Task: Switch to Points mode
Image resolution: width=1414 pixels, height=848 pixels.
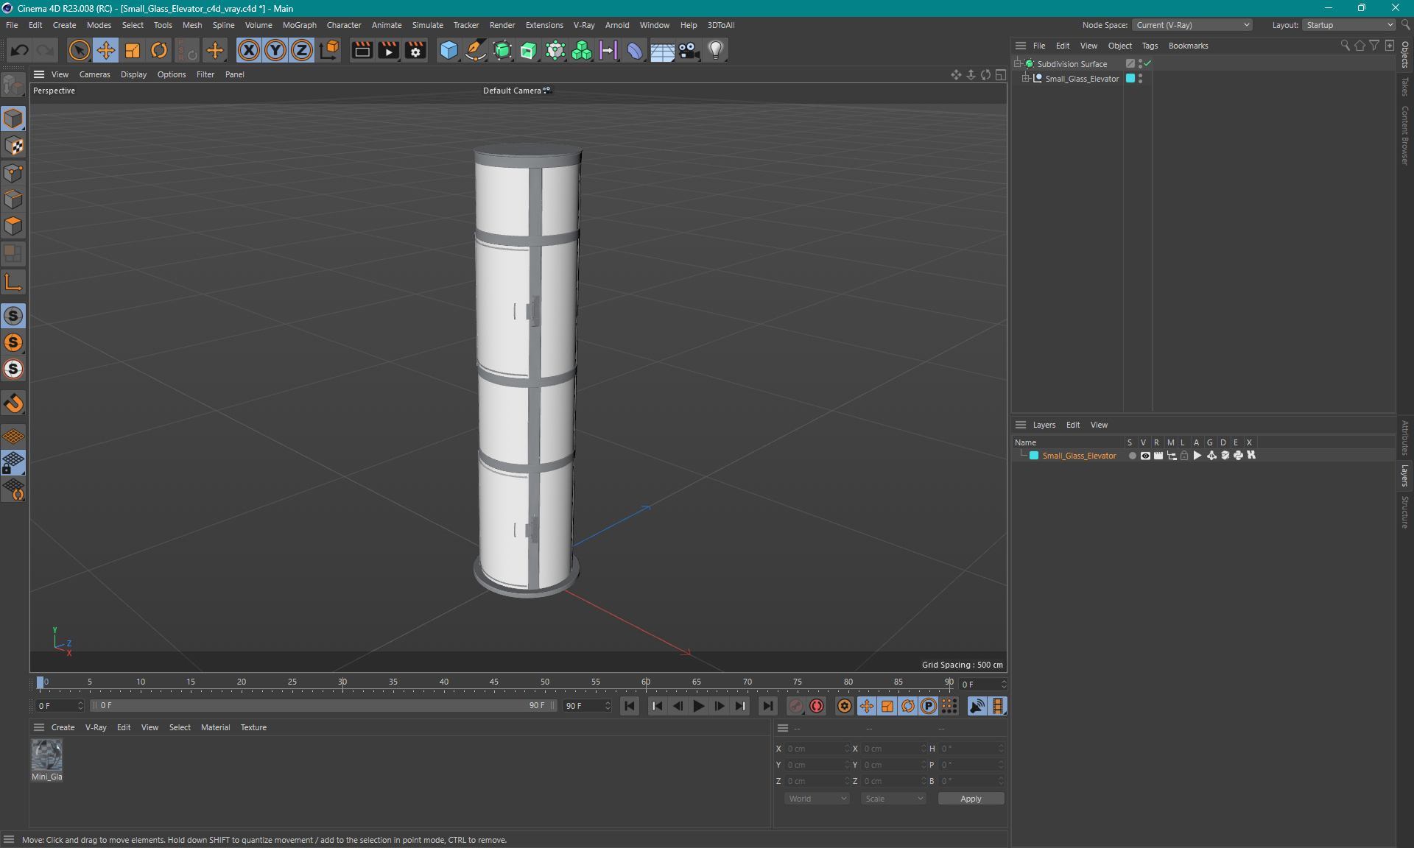Action: [13, 173]
